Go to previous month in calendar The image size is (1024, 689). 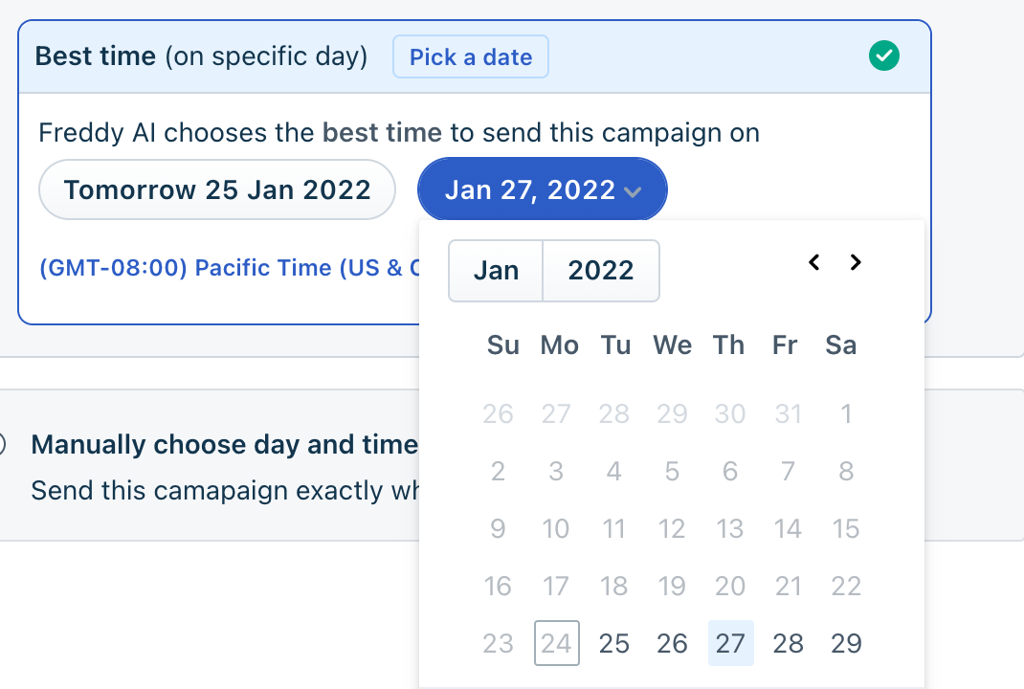tap(813, 262)
